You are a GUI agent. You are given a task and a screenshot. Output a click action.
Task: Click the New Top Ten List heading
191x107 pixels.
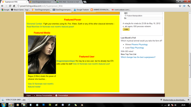(129, 54)
